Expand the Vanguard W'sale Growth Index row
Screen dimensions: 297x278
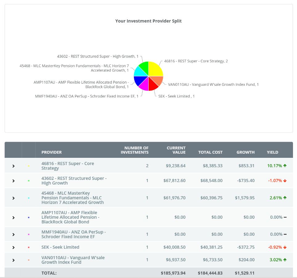pyautogui.click(x=13, y=260)
